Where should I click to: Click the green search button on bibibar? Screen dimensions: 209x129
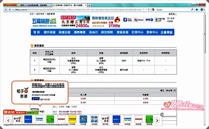pos(37,113)
